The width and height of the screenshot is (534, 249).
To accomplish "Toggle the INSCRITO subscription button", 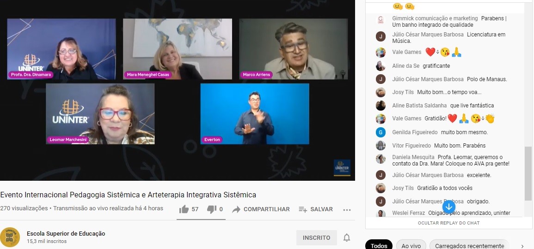I will [316, 238].
